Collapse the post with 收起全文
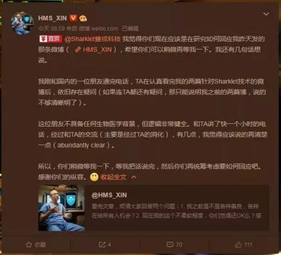281x255 pixels. (113, 177)
